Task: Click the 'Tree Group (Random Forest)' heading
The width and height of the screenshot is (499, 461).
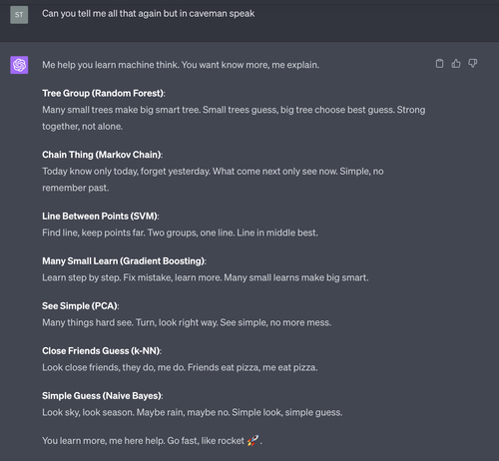Action: pyautogui.click(x=104, y=93)
